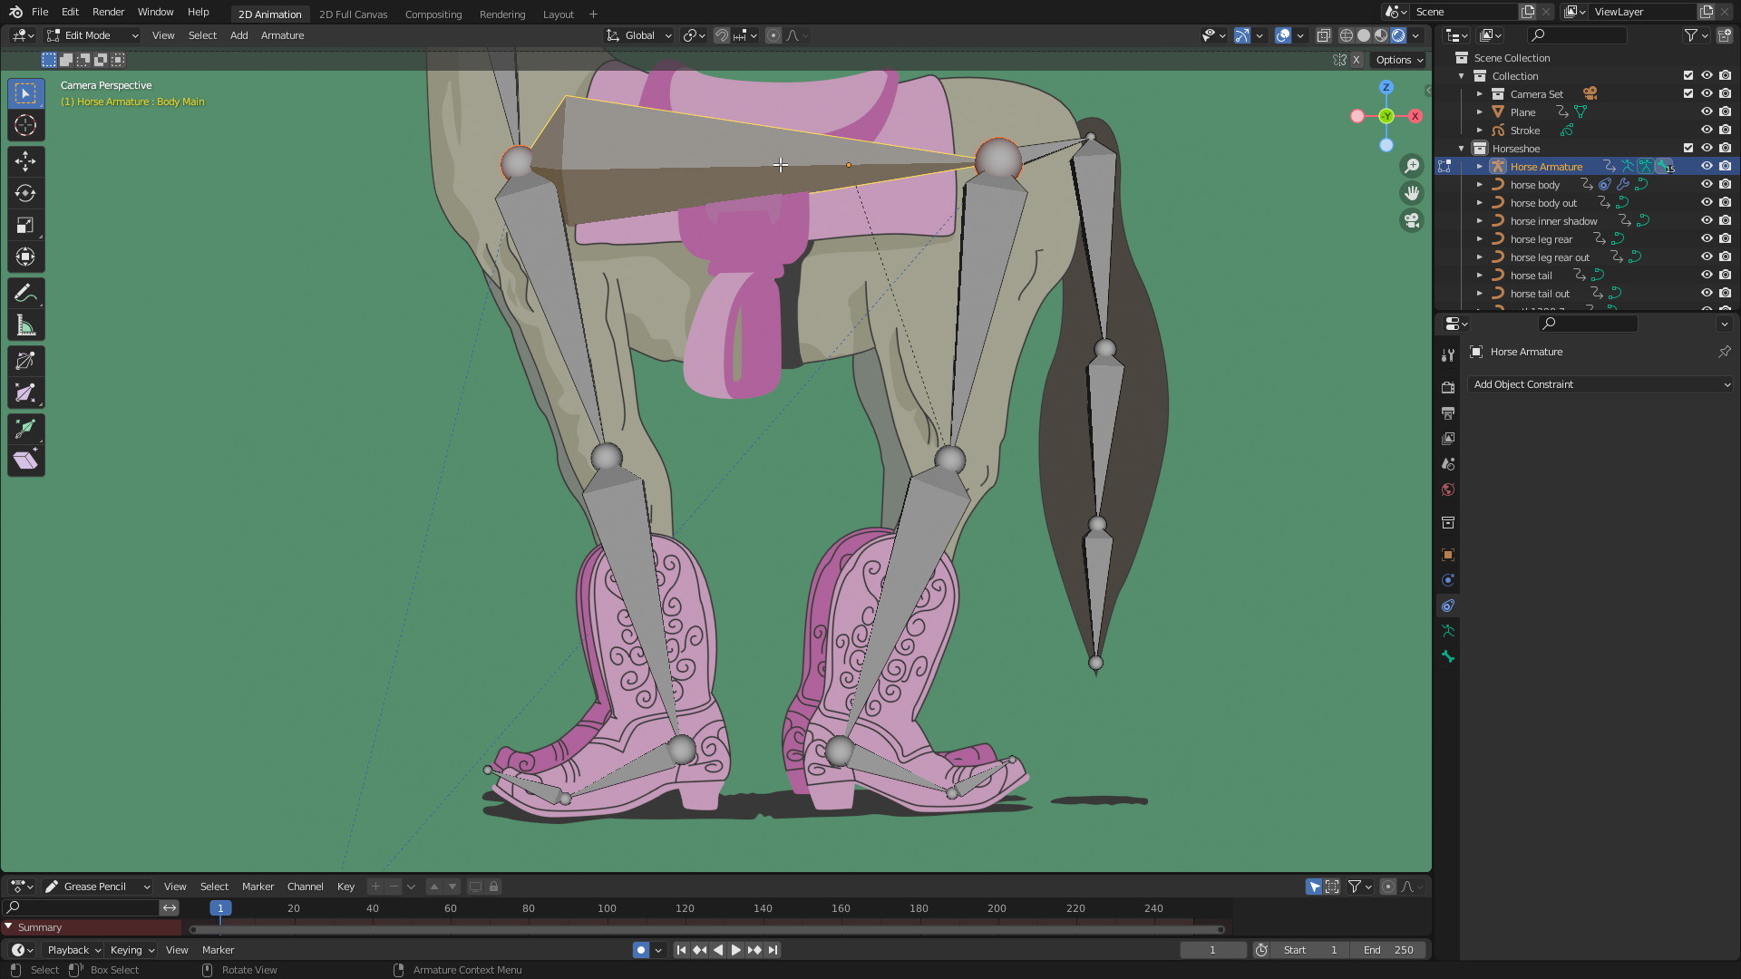Click the current frame number field

coord(1212,950)
